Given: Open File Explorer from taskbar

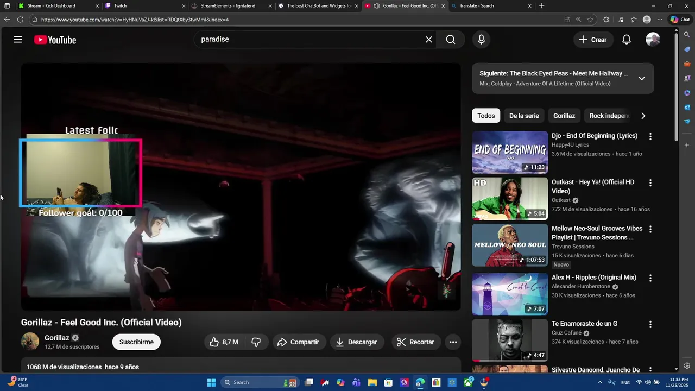Looking at the screenshot, I should point(372,382).
